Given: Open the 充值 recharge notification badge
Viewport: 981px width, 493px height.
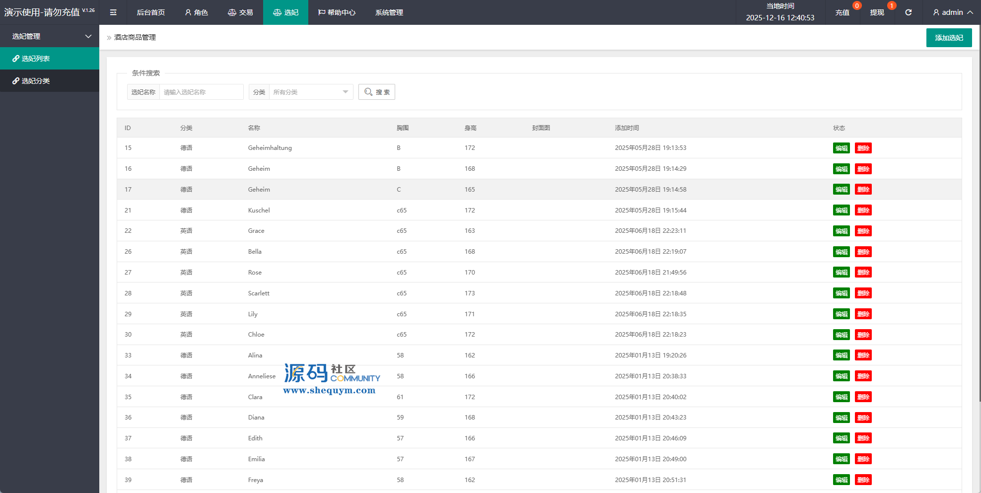Looking at the screenshot, I should tap(856, 6).
